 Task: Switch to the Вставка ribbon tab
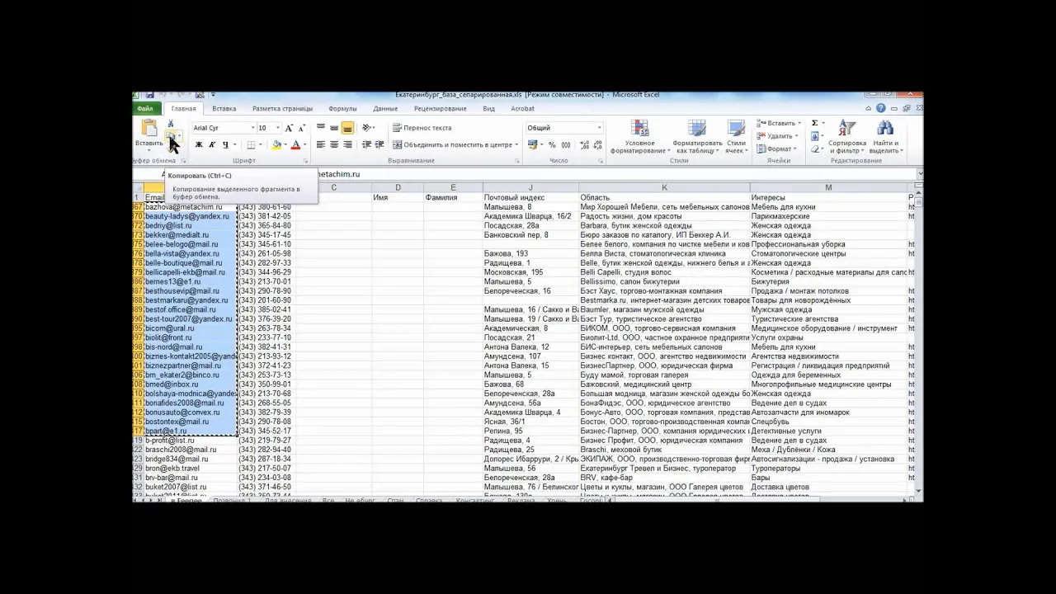[224, 108]
